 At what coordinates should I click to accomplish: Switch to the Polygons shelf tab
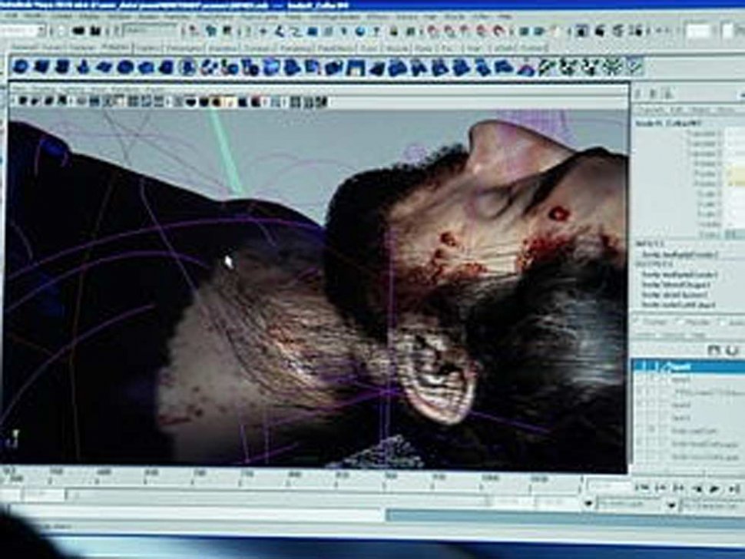[x=115, y=48]
